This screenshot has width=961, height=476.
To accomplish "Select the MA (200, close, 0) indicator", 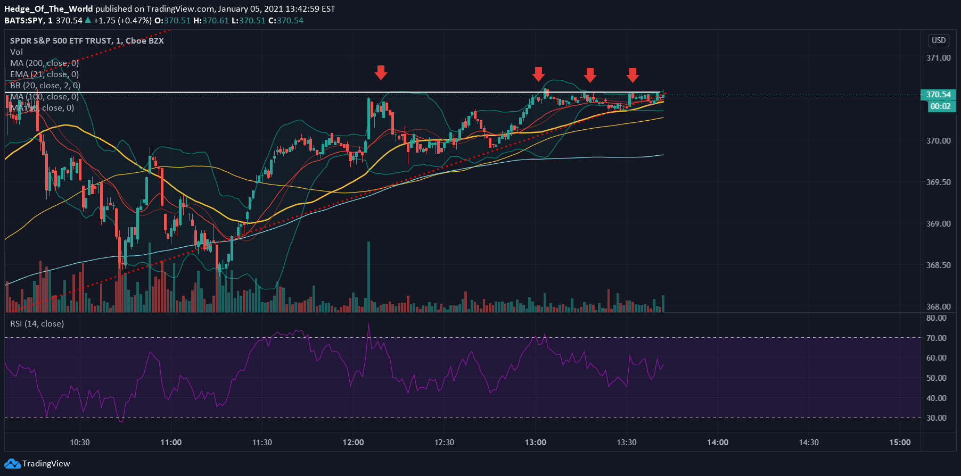I will point(44,63).
